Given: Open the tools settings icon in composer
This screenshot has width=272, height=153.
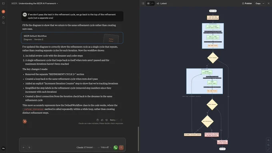Looking at the screenshot, I should [29, 147].
